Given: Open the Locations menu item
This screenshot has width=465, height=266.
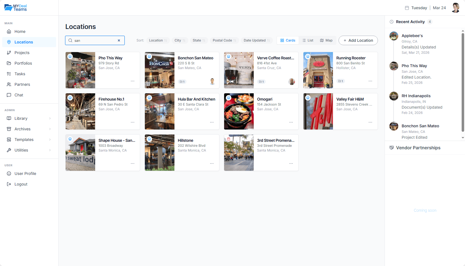Looking at the screenshot, I should 23,42.
